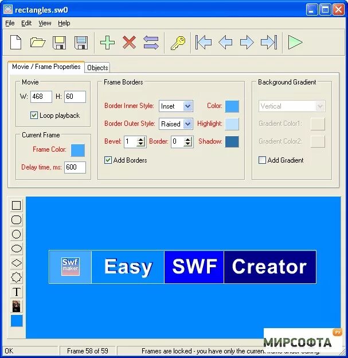Open the Help menu
348x358 pixels.
[64, 23]
